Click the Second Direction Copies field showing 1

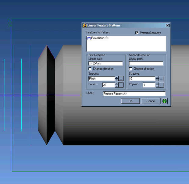coord(149,85)
